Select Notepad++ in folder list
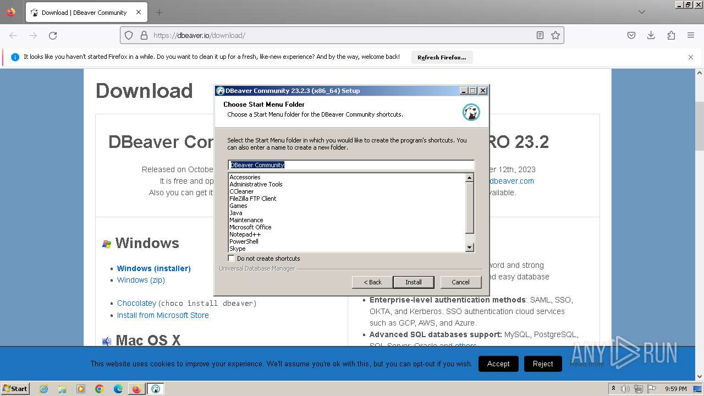 [245, 234]
